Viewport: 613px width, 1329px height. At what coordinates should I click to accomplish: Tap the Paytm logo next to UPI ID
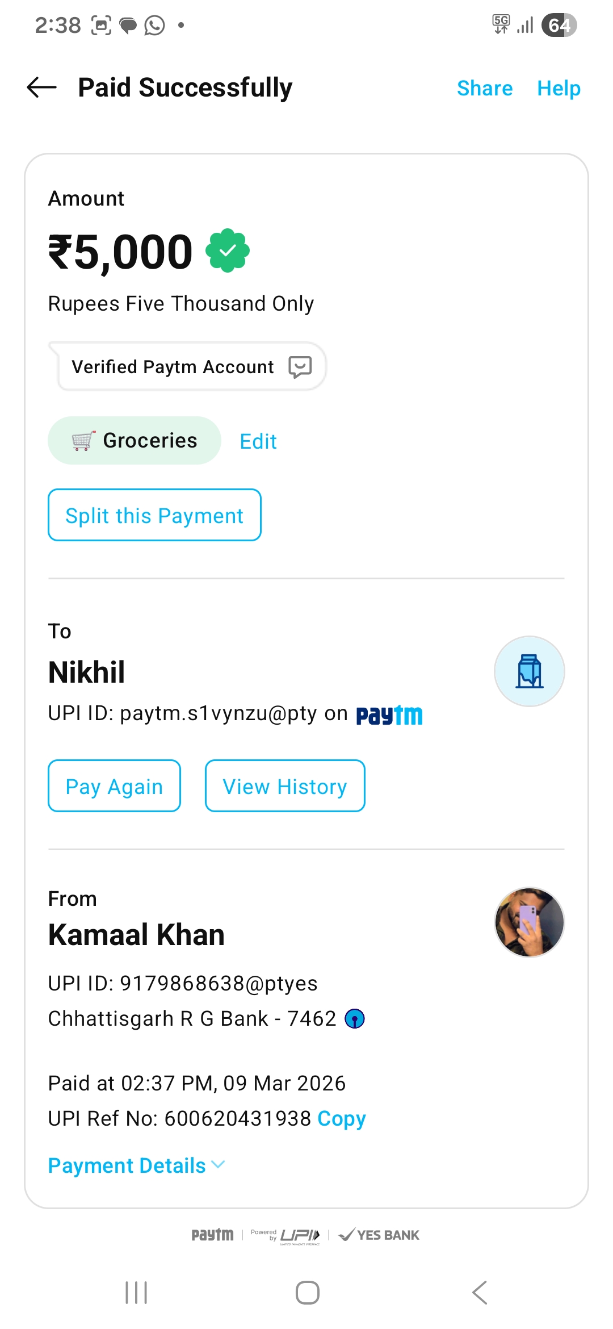389,715
